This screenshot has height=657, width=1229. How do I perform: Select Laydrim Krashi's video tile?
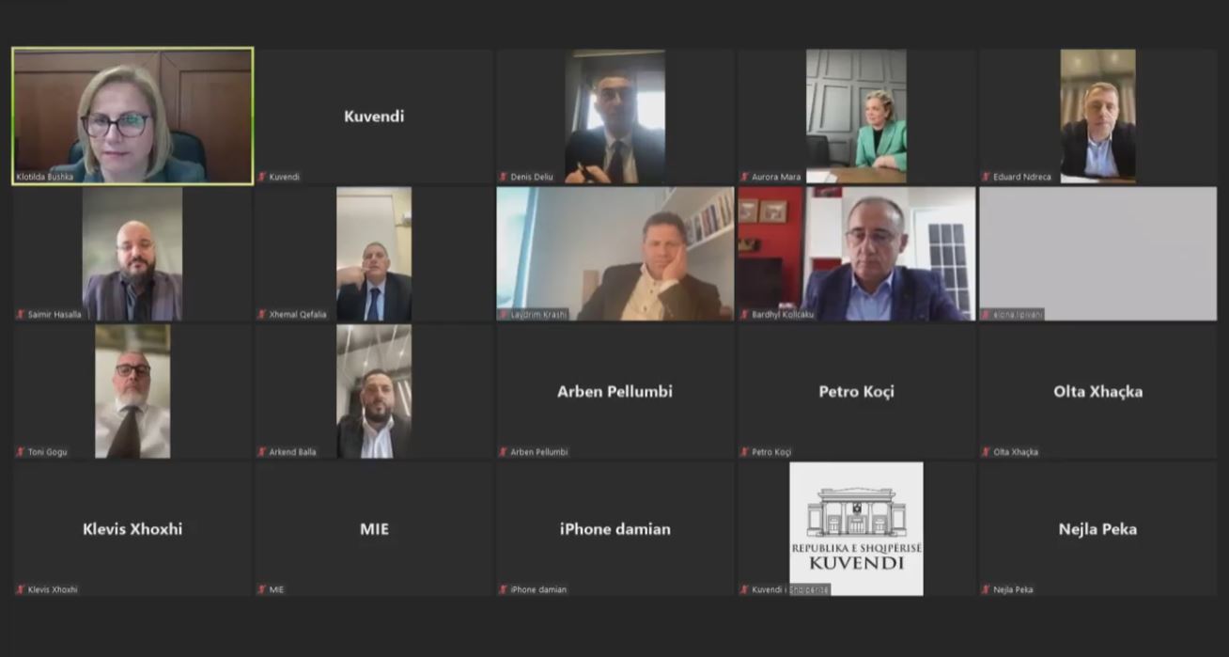tap(615, 254)
